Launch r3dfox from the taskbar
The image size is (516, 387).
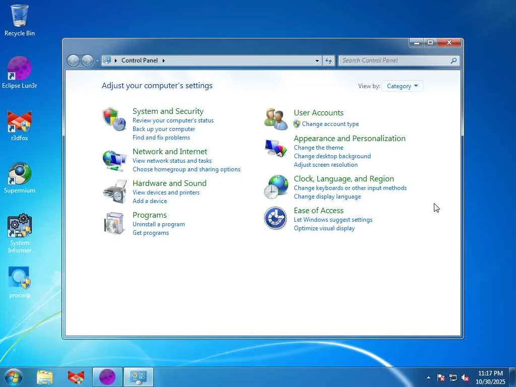(76, 377)
